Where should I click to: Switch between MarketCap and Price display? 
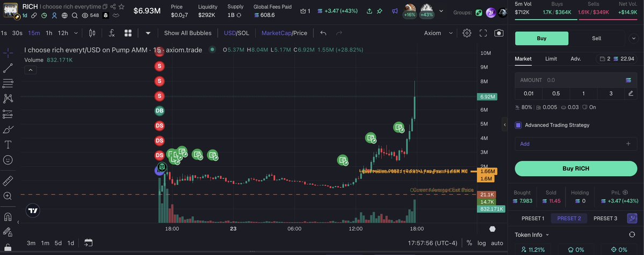pos(284,33)
